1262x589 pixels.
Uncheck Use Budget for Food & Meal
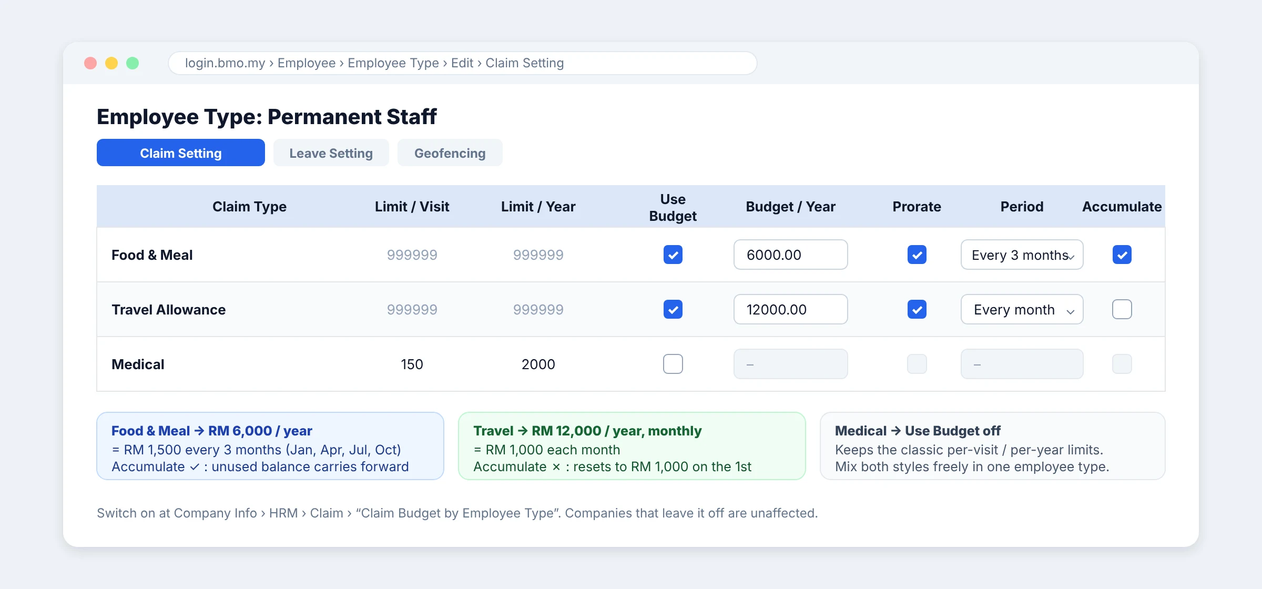[x=673, y=255]
